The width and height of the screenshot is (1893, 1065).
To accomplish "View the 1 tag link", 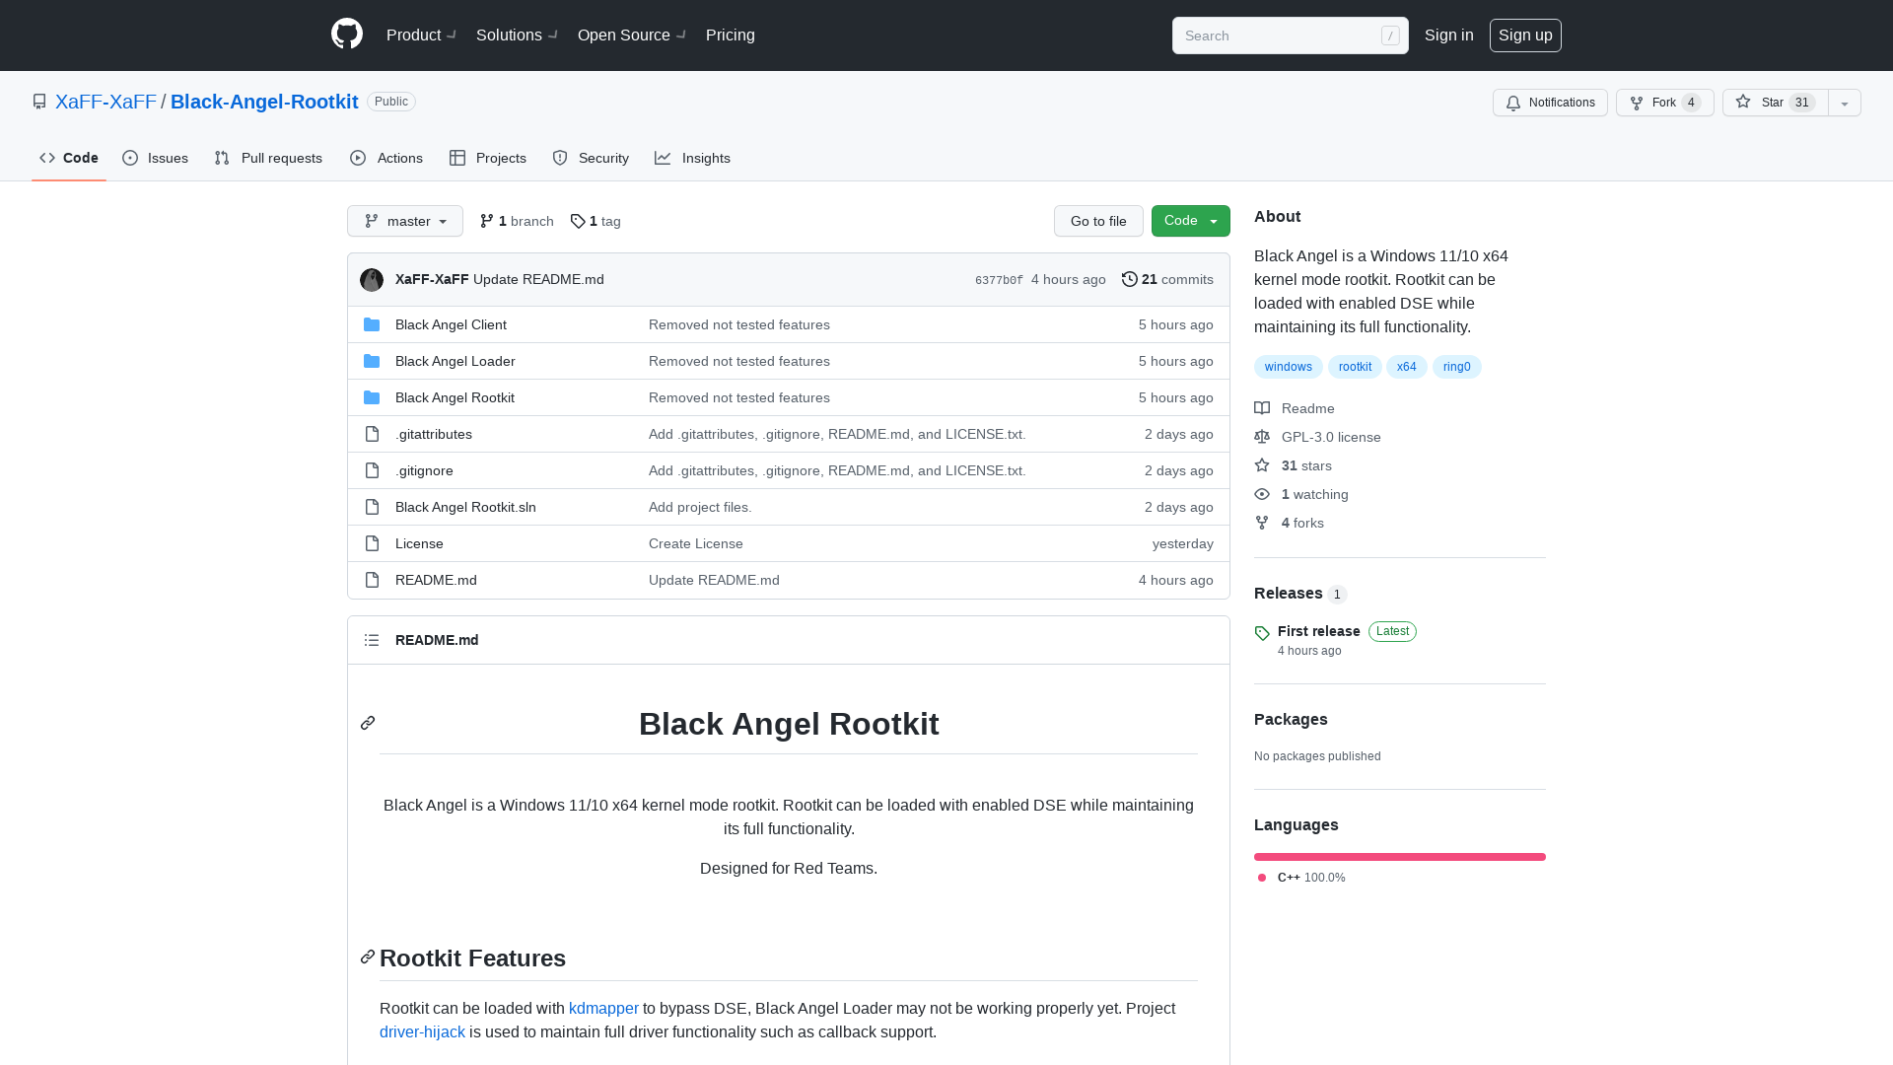I will (x=596, y=221).
